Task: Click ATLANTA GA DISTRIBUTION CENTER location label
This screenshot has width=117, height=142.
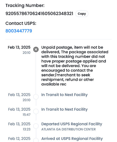Action: pyautogui.click(x=68, y=129)
